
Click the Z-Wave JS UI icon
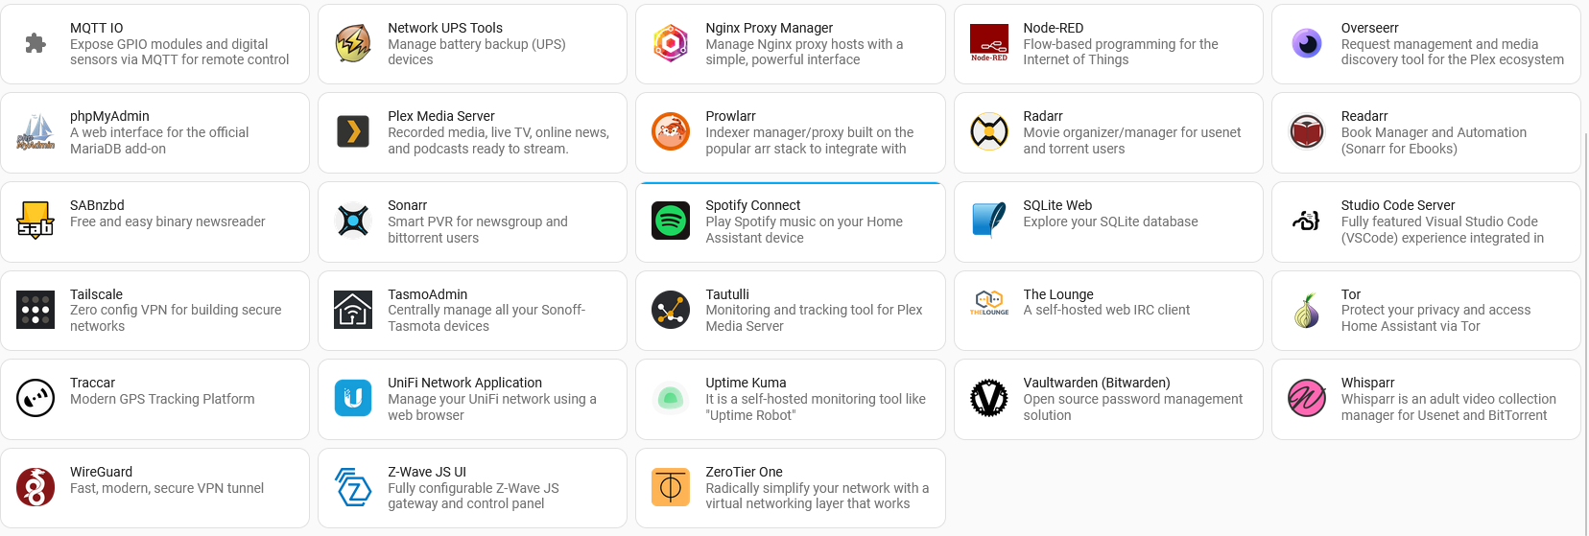point(352,488)
